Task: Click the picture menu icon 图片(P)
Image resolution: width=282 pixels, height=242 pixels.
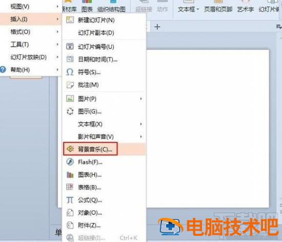Action: (70, 99)
